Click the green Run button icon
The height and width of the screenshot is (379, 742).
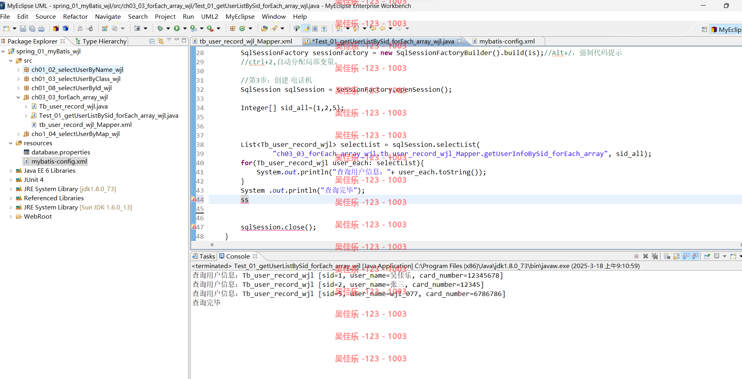tap(176, 28)
